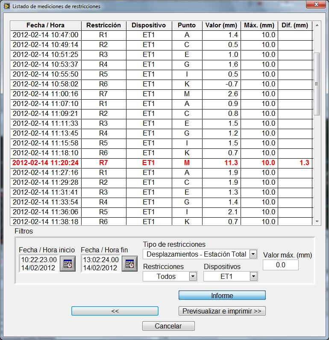Expand Tipo de restricciones dropdown
This screenshot has width=329, height=340.
point(253,254)
